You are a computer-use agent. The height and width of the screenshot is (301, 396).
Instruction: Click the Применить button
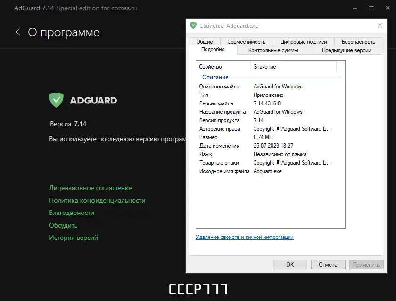pyautogui.click(x=366, y=264)
